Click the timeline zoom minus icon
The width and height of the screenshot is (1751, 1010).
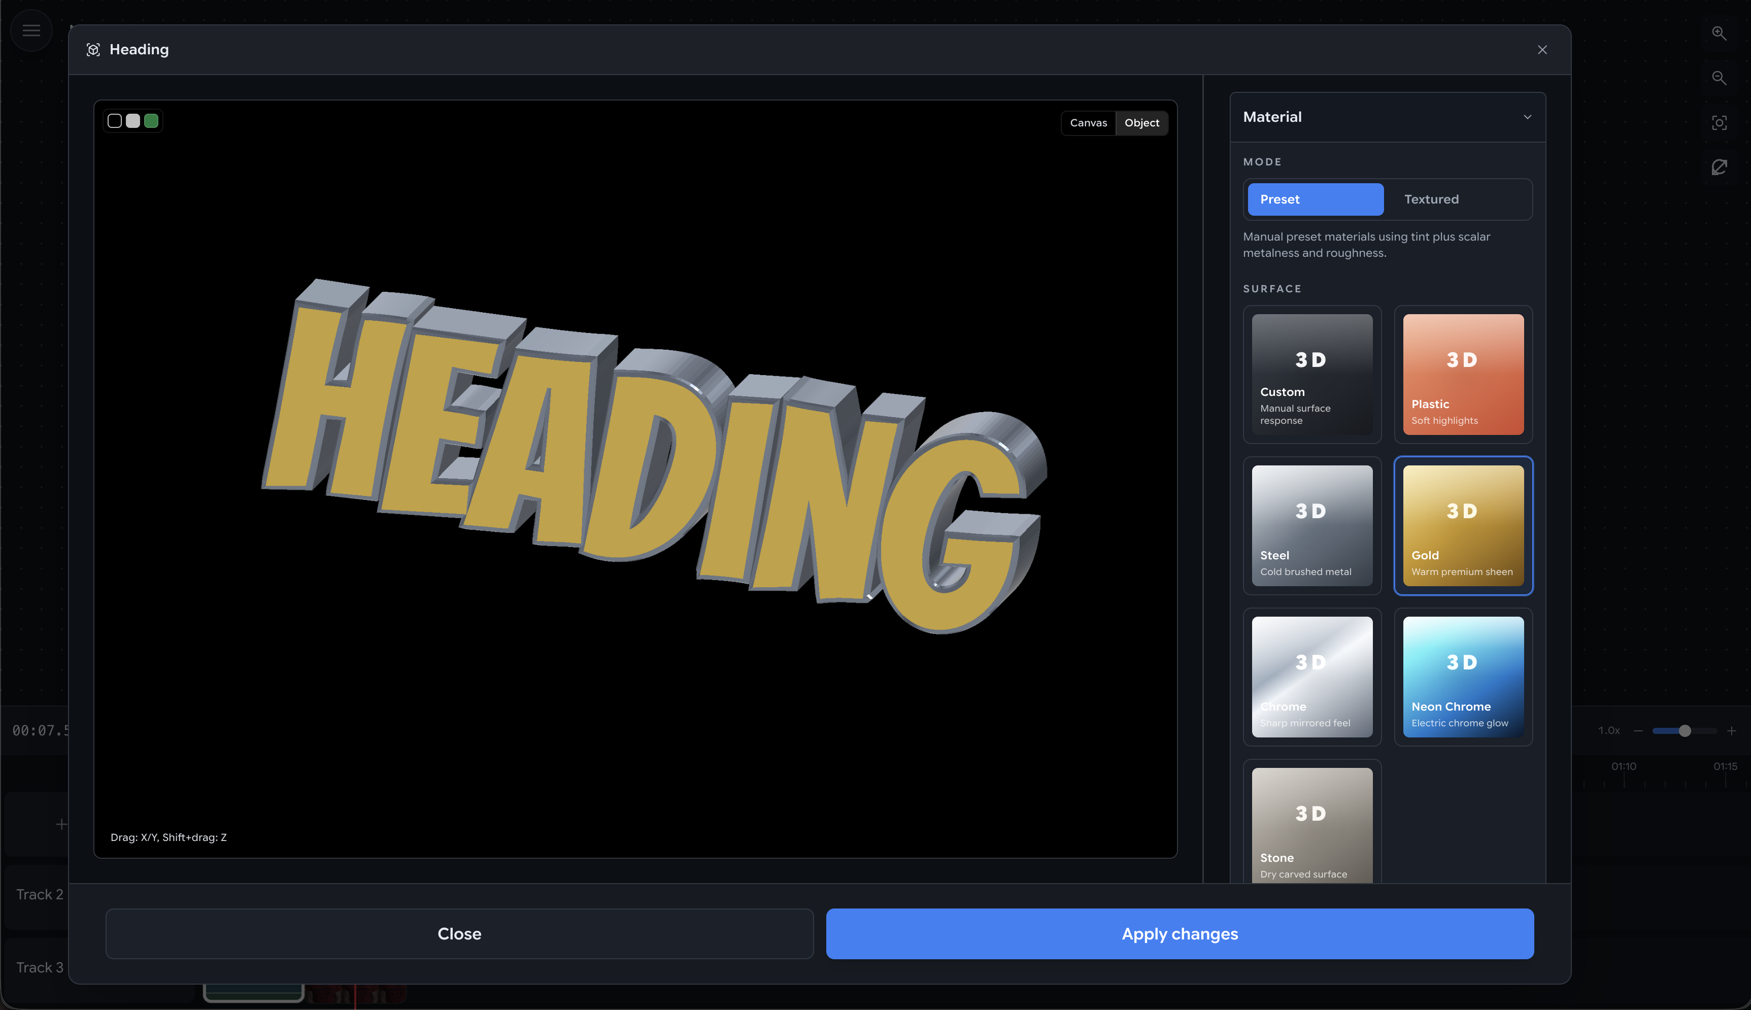coord(1638,730)
